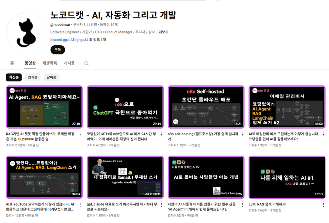The width and height of the screenshot is (329, 223).
Task: Open the 찢었다 코딩없이 AI Agent thumbnail
Action: coord(44,177)
